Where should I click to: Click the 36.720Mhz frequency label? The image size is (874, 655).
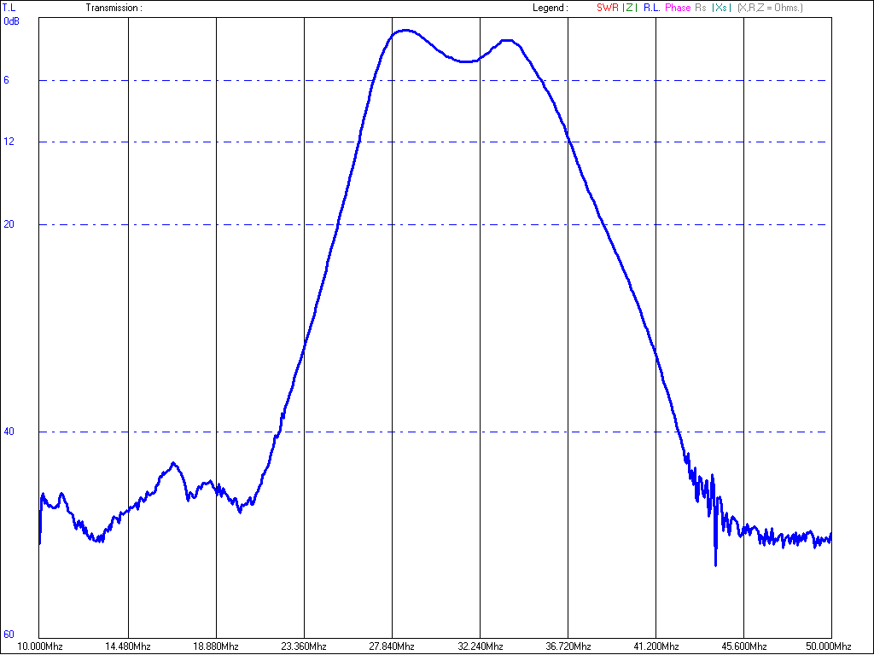(568, 646)
